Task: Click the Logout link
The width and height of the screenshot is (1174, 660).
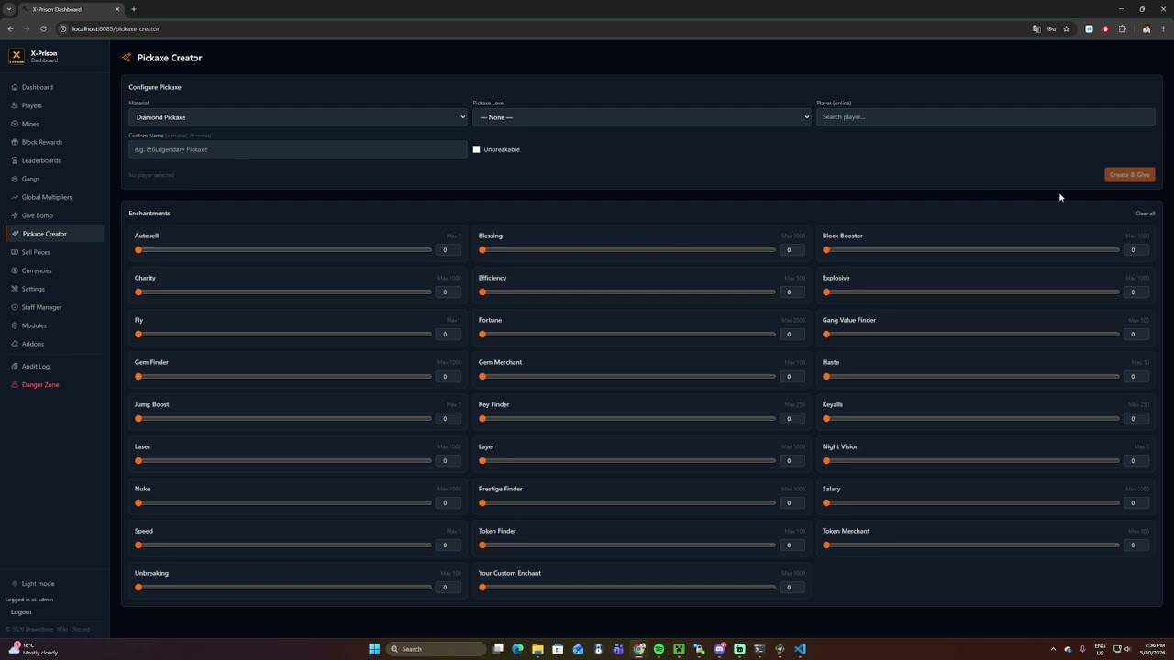Action: click(21, 612)
